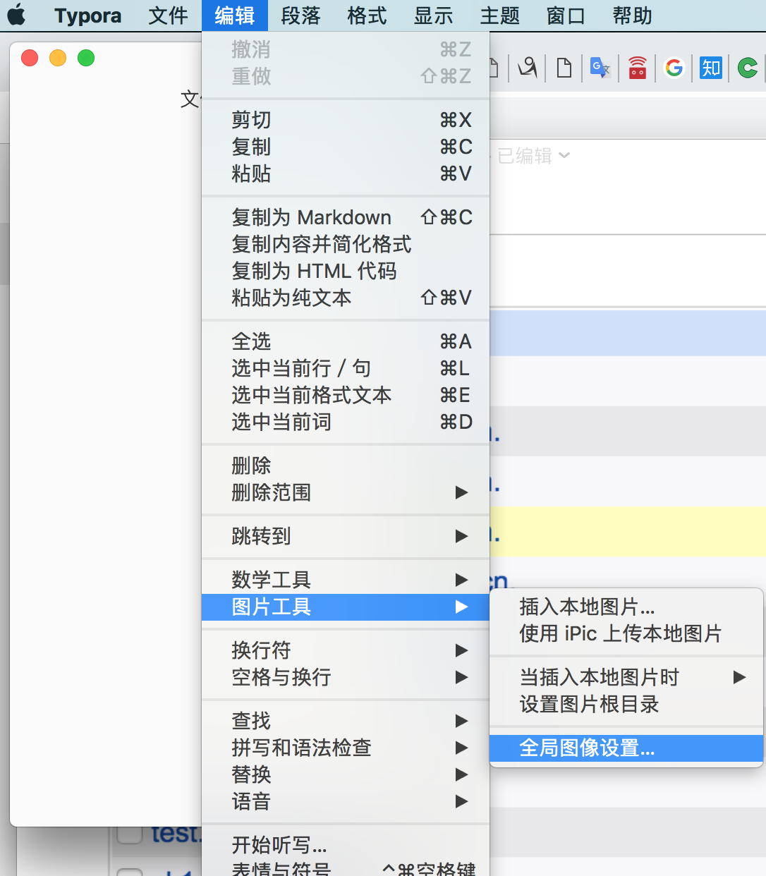Expand the 查找 submenu
Screen dimensions: 766x876
346,721
